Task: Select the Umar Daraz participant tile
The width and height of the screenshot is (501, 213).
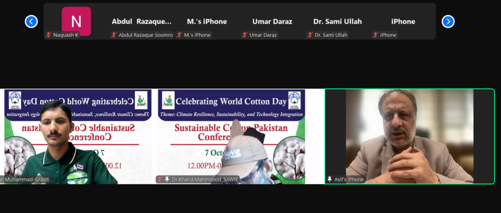Action: point(272,21)
